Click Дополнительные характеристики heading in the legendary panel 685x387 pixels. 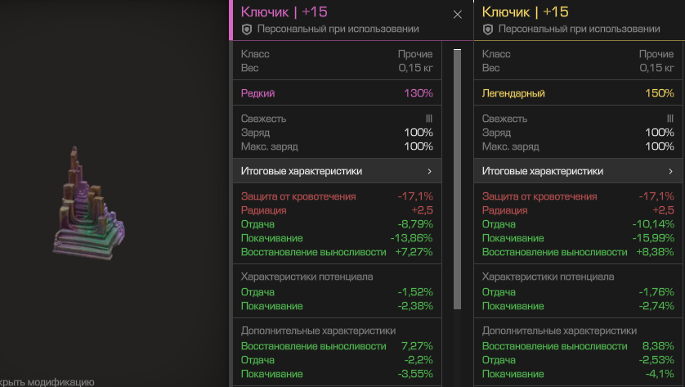coord(559,331)
